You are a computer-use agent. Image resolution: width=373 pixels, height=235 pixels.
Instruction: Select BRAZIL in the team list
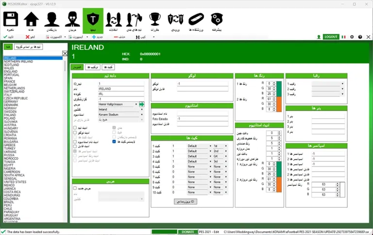(9, 202)
